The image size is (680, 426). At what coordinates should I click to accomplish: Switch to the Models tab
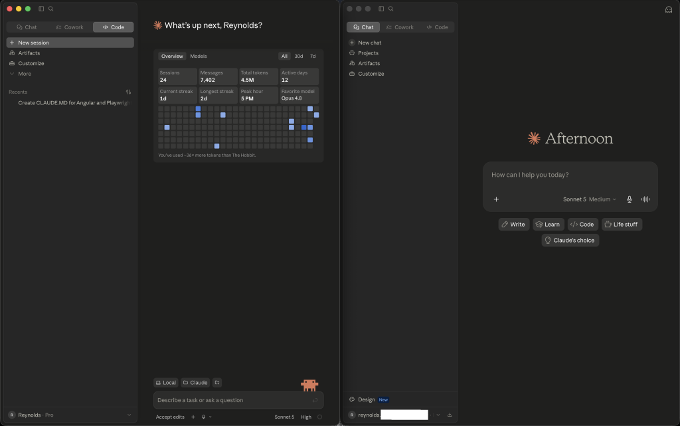(198, 56)
